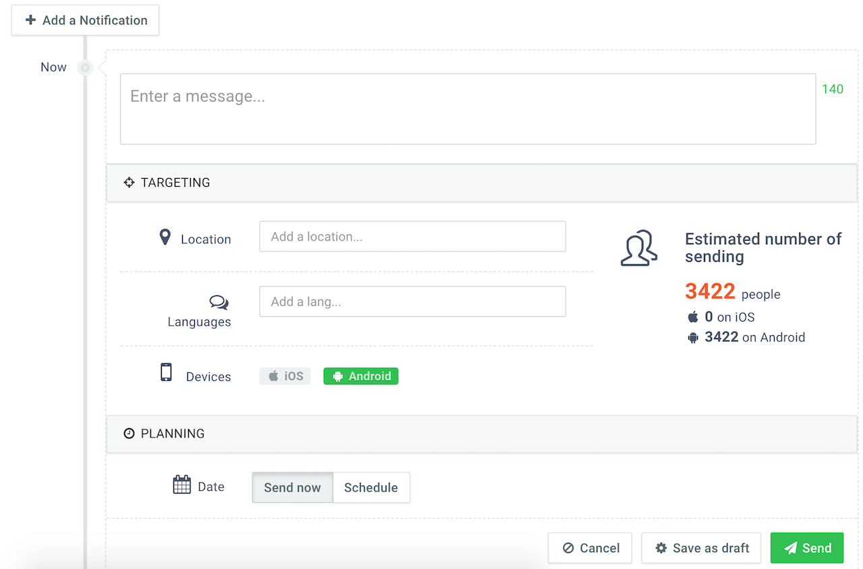863x569 pixels.
Task: Open the Add a location field
Action: click(412, 237)
